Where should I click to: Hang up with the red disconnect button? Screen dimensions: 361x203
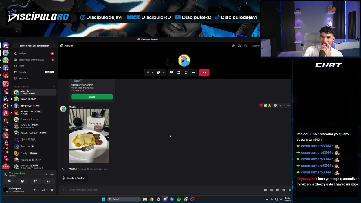point(204,72)
